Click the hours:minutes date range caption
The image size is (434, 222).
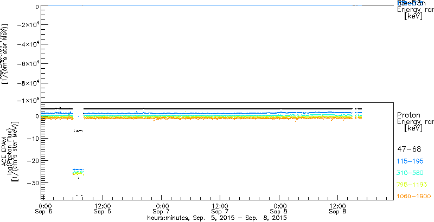pyautogui.click(x=216, y=218)
